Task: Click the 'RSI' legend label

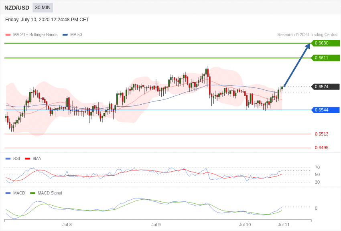Action: [x=16, y=159]
